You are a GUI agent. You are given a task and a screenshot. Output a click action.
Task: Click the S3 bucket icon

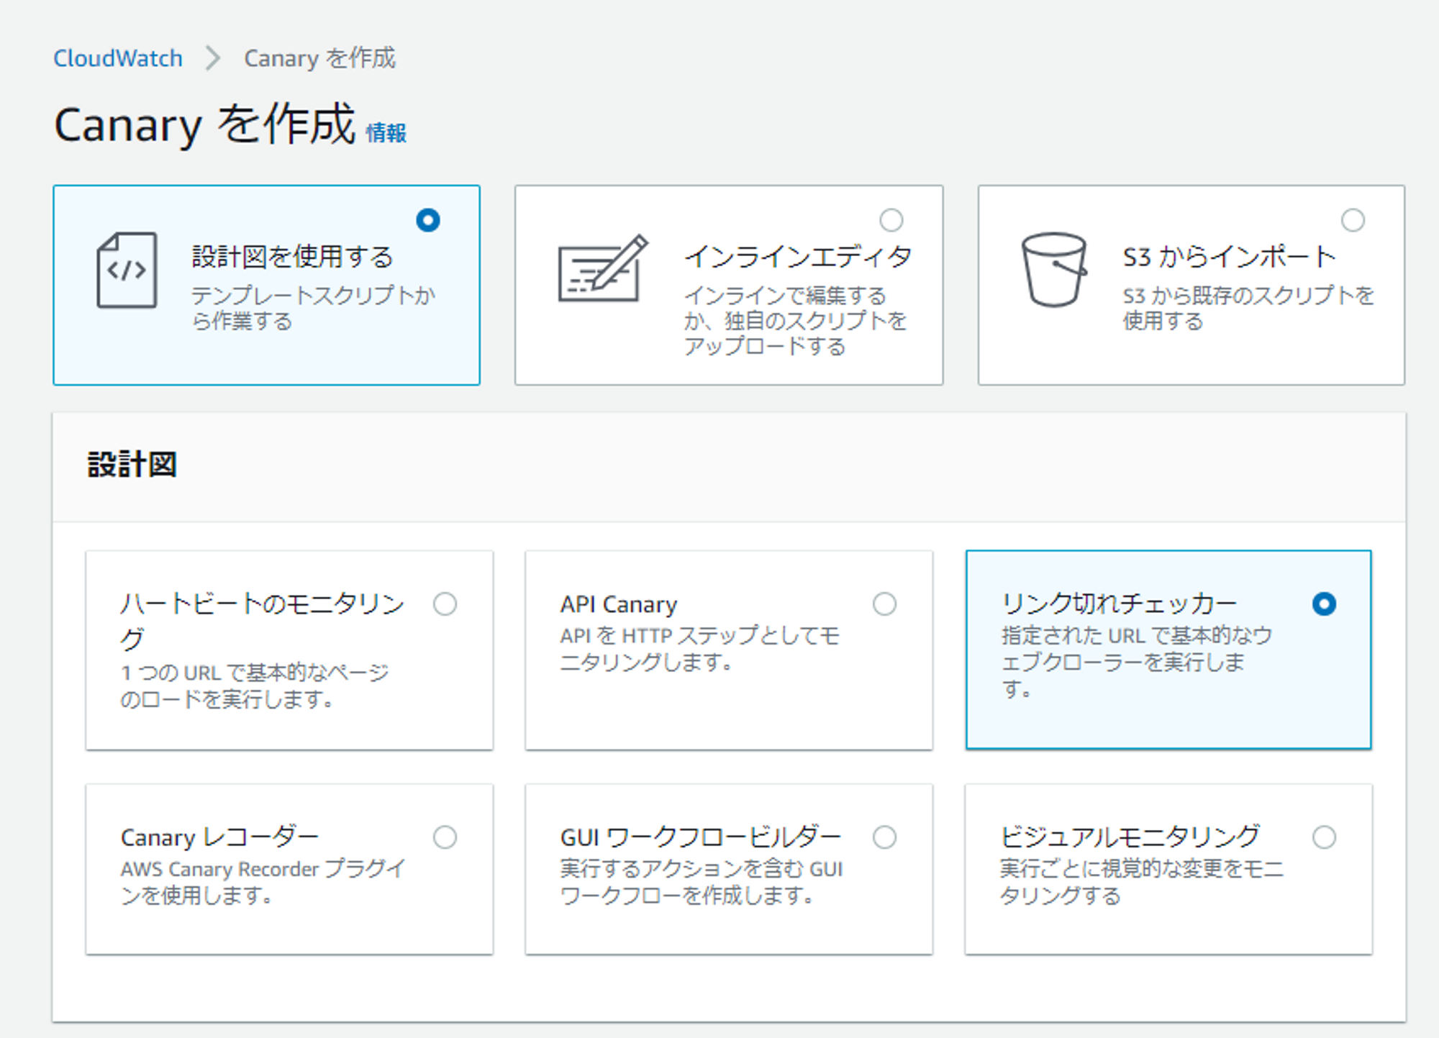[x=1054, y=269]
